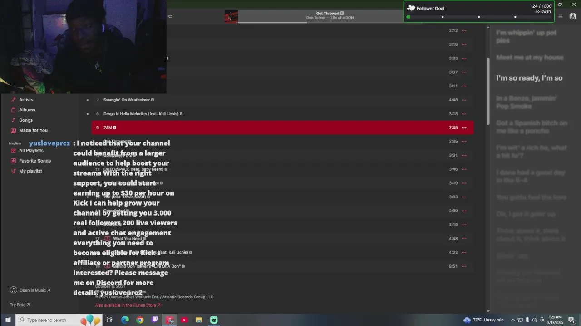The image size is (581, 326).
Task: Open the volume control in tray
Action: point(534,320)
